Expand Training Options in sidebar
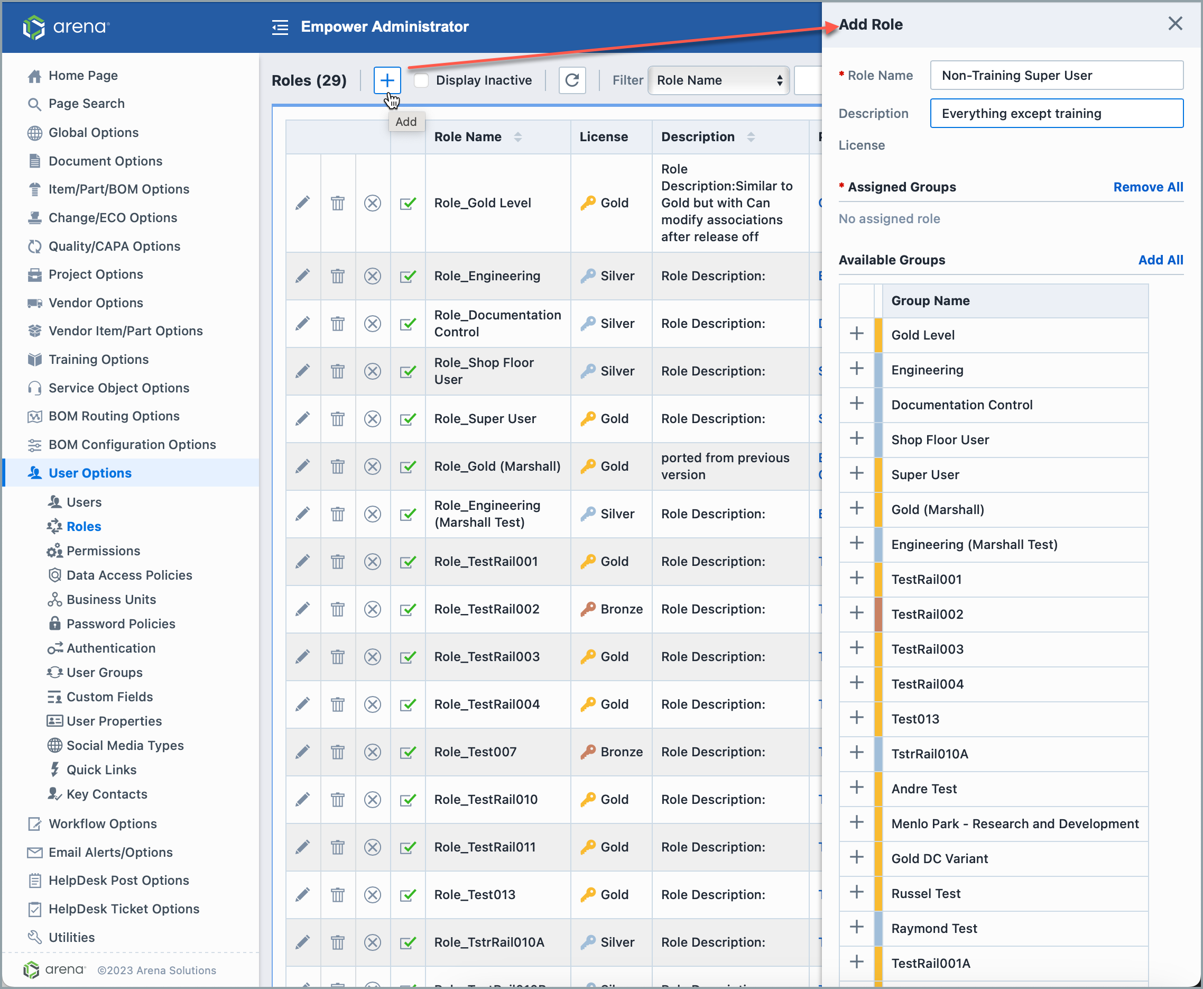1203x989 pixels. (98, 360)
